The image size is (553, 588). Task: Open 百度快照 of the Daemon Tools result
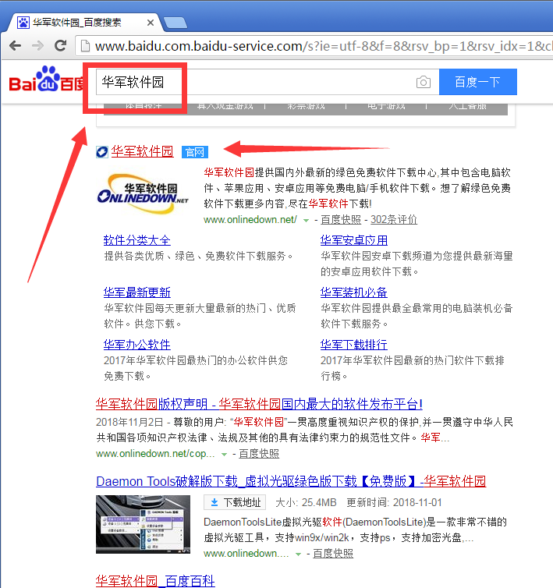click(333, 554)
